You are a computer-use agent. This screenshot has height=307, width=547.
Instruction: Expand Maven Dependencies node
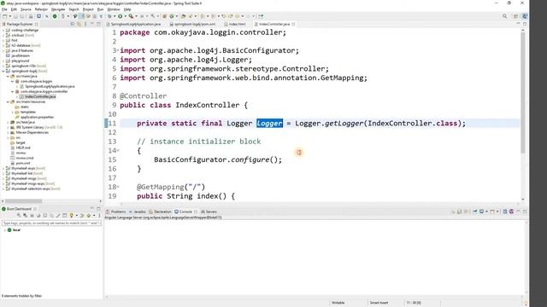8,133
